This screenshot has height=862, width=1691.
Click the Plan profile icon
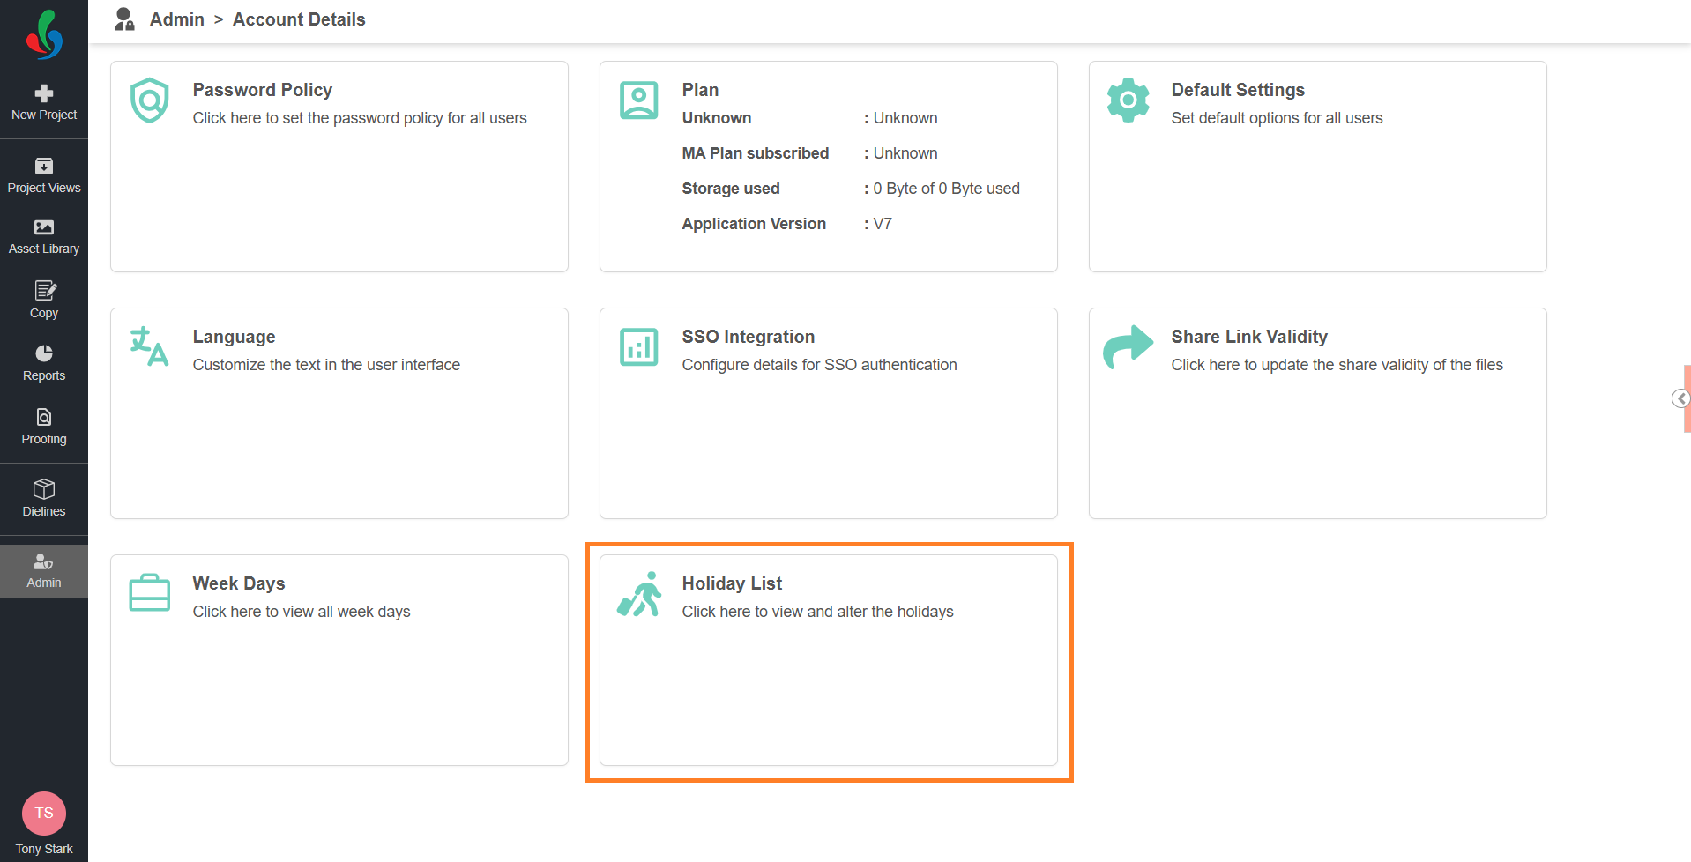pyautogui.click(x=639, y=100)
